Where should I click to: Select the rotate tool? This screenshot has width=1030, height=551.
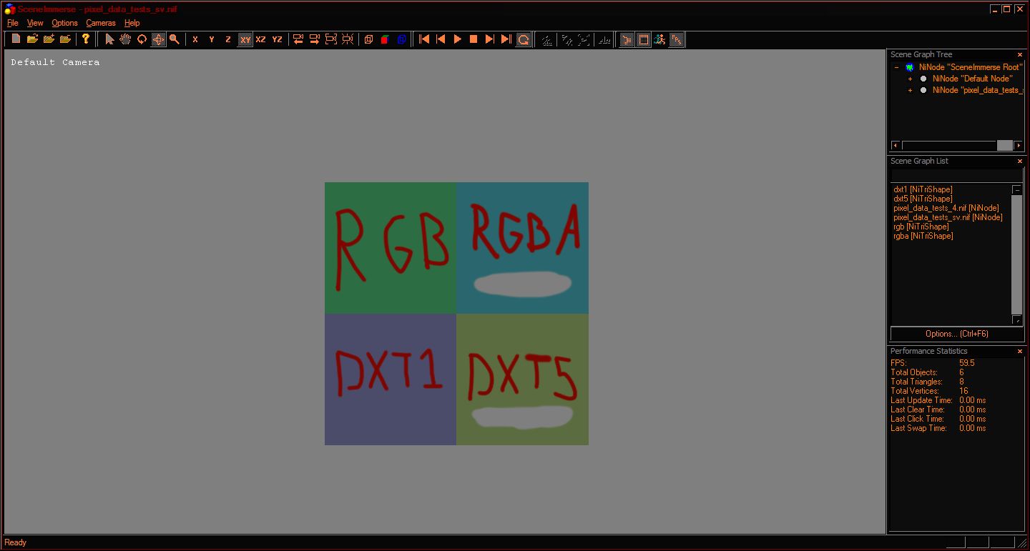(x=142, y=39)
